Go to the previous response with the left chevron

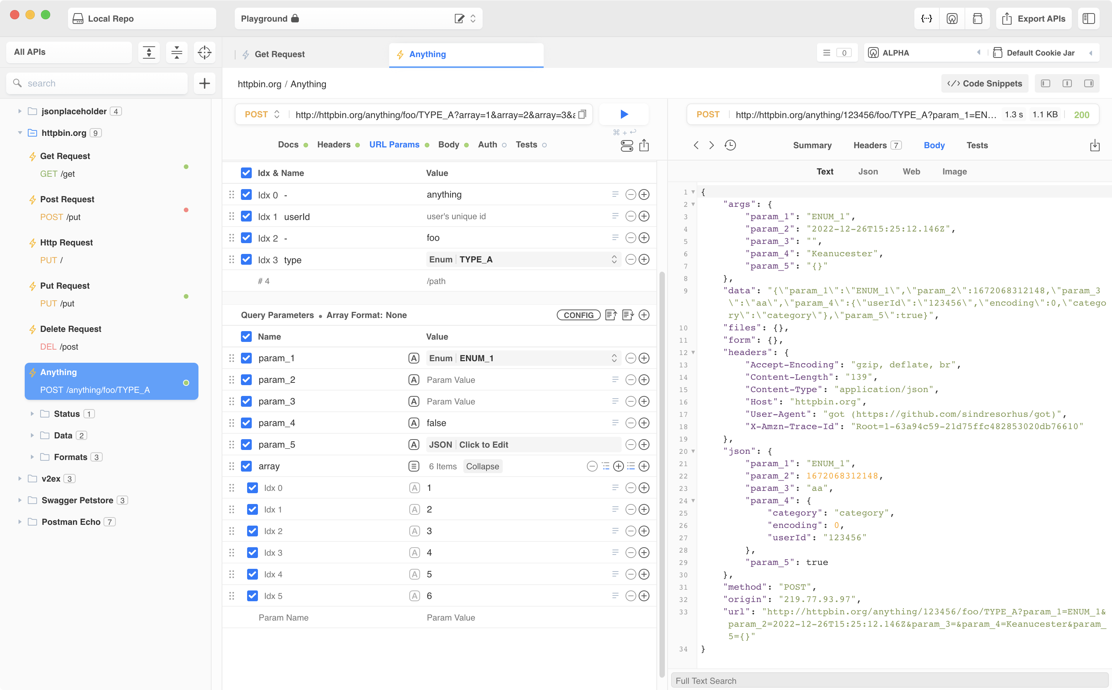pos(696,145)
